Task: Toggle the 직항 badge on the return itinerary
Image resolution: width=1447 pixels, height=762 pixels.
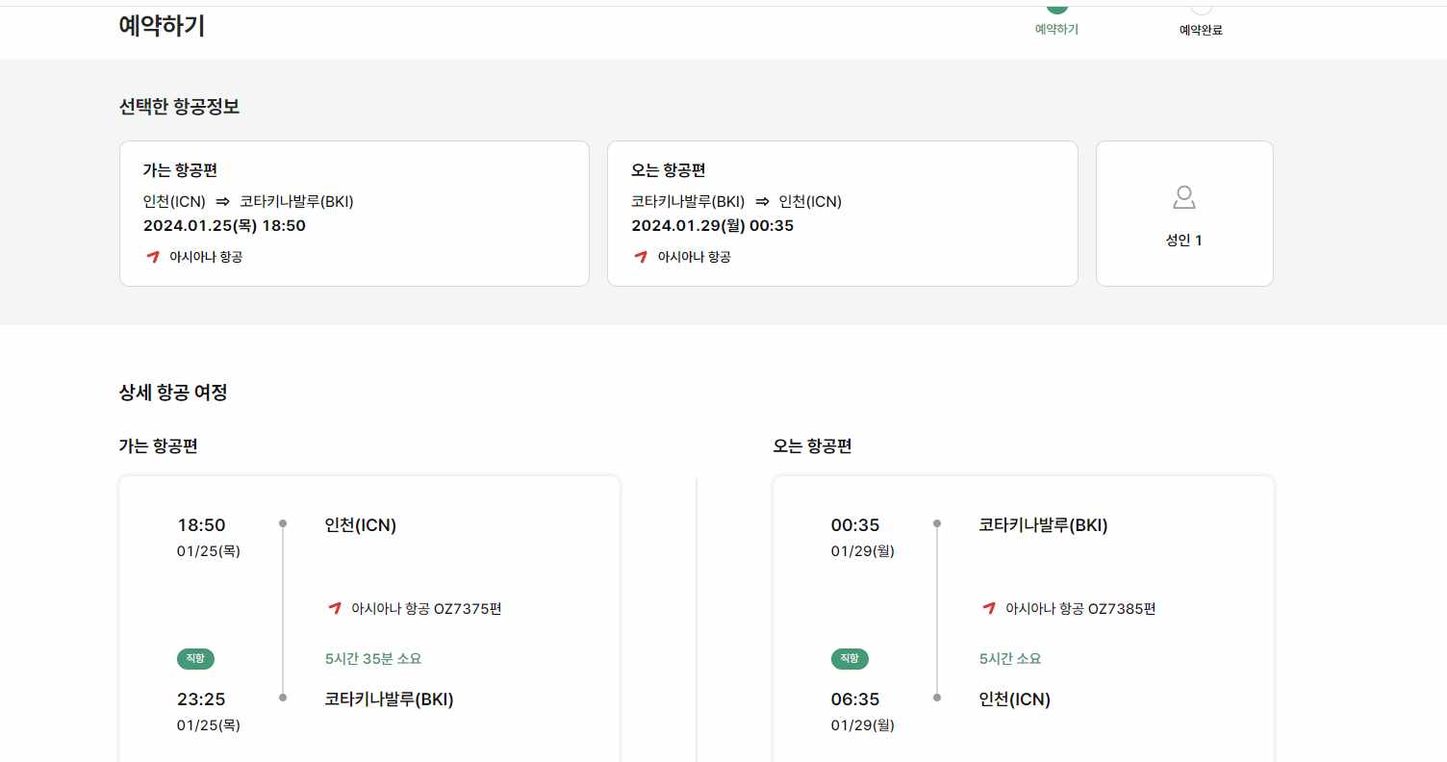Action: tap(850, 659)
